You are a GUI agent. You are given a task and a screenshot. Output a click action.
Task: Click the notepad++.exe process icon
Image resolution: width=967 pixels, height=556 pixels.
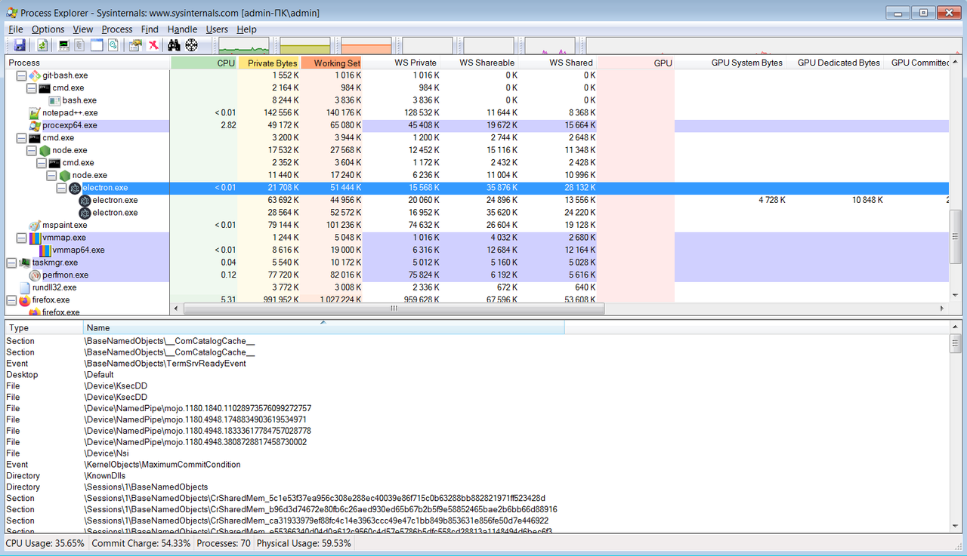[35, 112]
